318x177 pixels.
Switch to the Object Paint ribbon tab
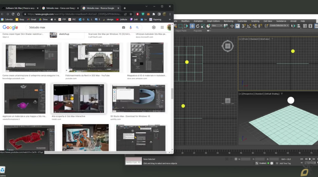(x=181, y=31)
